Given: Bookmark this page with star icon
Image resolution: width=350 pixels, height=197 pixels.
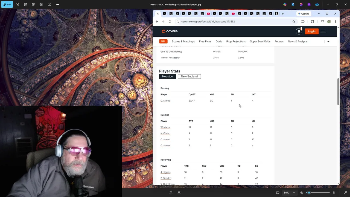Looking at the screenshot, I should click(x=294, y=21).
